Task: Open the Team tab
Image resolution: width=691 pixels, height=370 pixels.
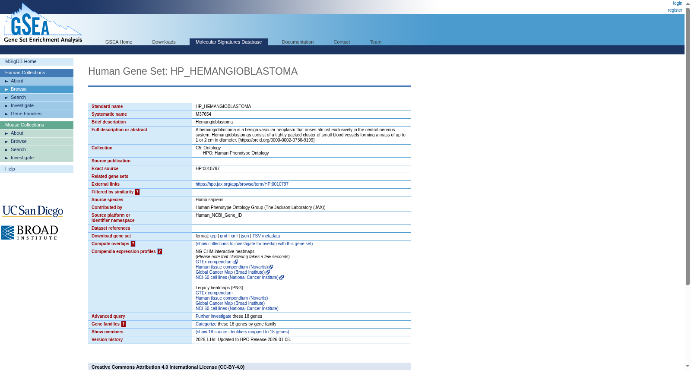Action: [x=376, y=42]
